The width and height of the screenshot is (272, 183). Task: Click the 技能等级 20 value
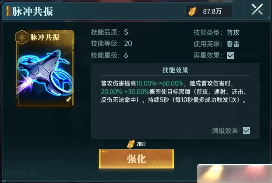128,44
